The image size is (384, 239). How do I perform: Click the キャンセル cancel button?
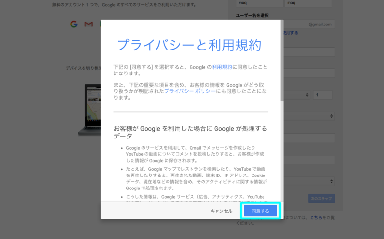[x=221, y=211]
